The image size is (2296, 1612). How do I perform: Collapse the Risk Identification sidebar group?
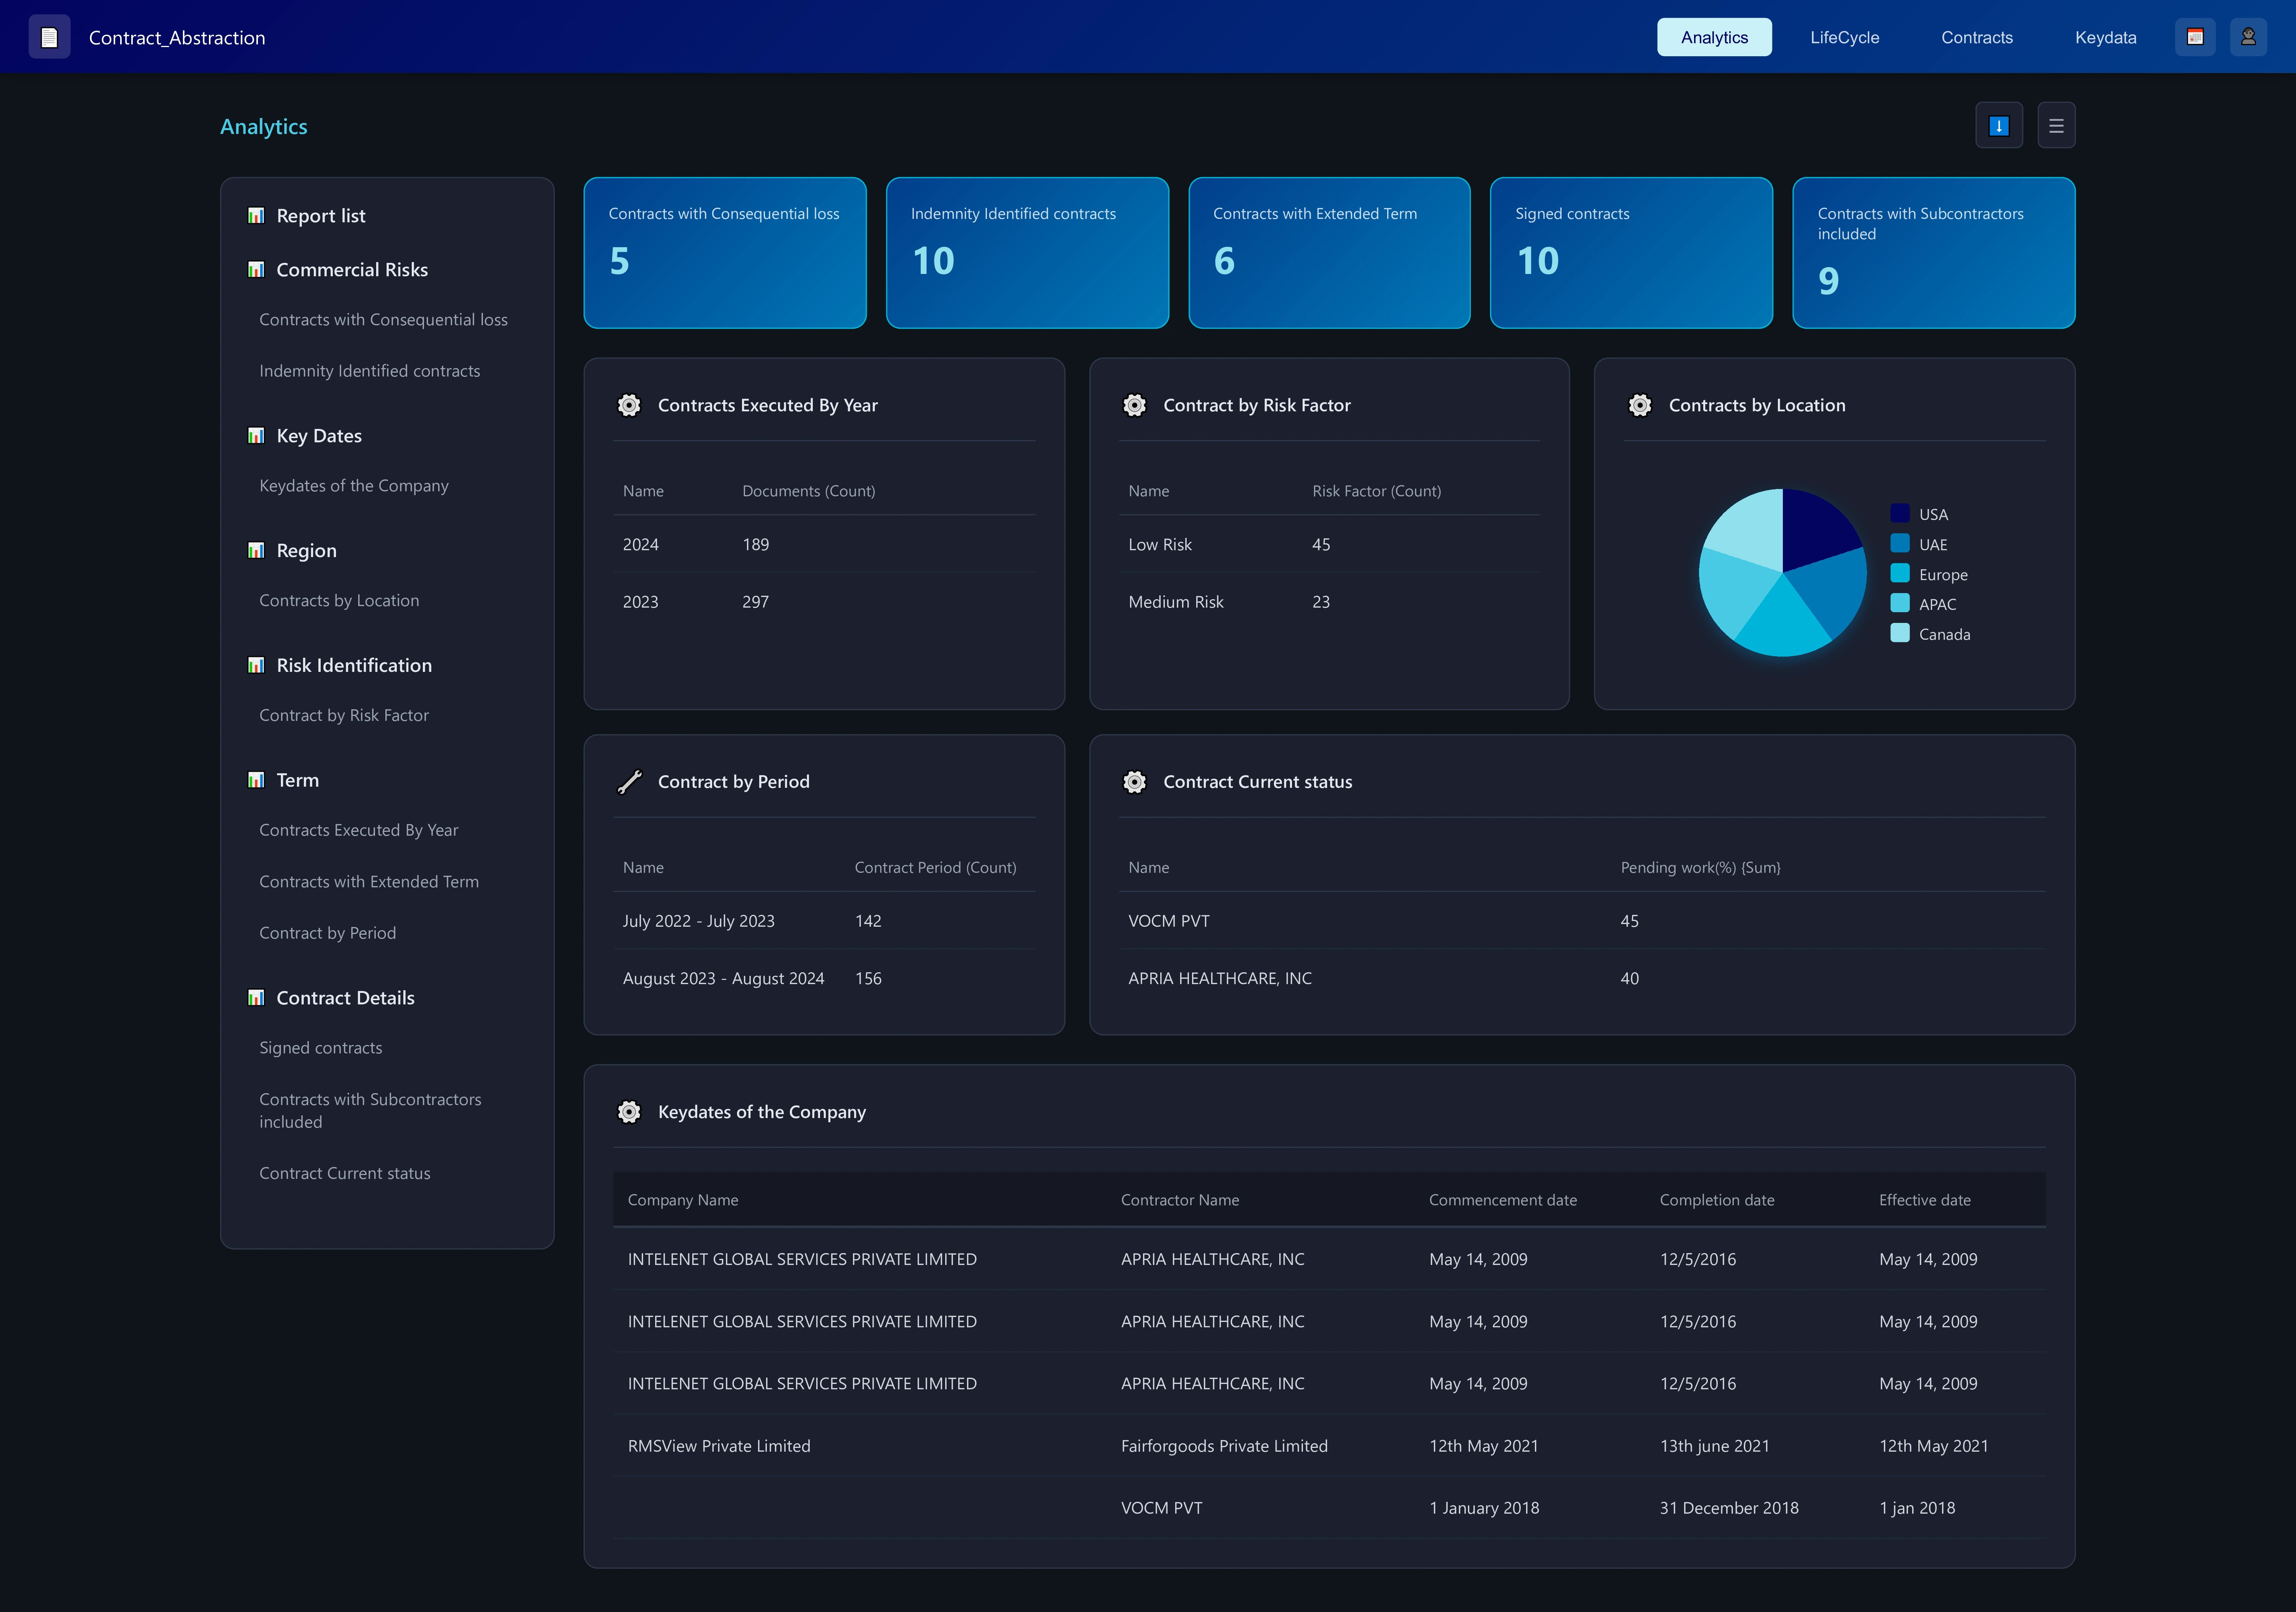coord(354,665)
